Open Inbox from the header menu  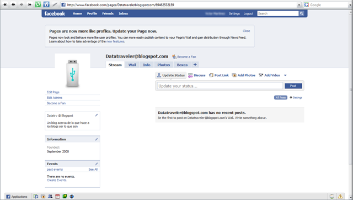(x=124, y=13)
